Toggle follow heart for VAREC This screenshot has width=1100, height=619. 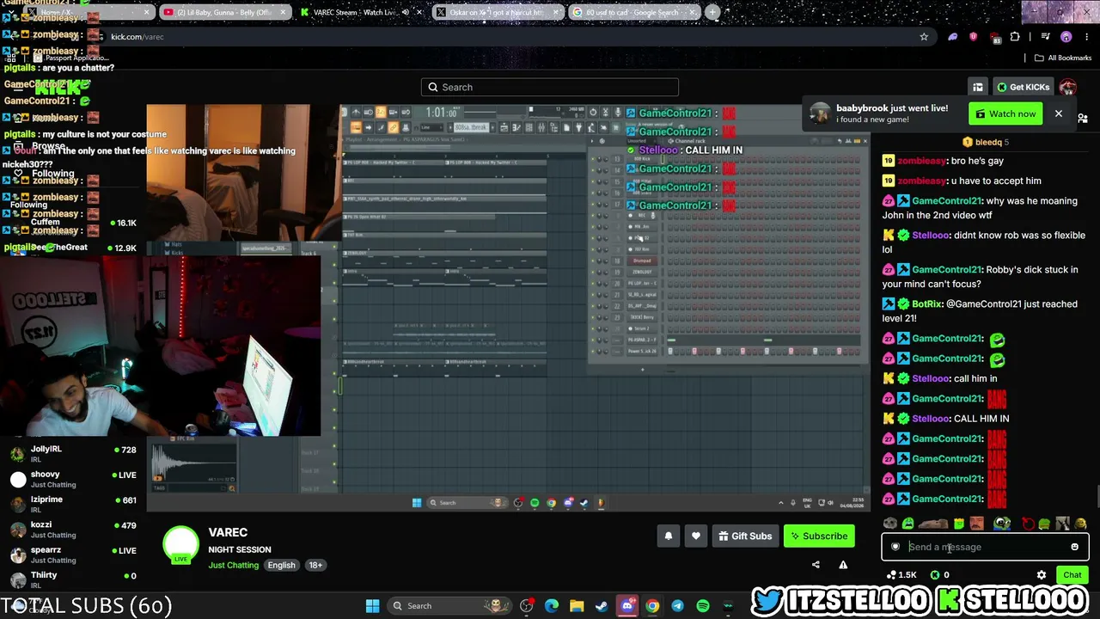pyautogui.click(x=696, y=536)
